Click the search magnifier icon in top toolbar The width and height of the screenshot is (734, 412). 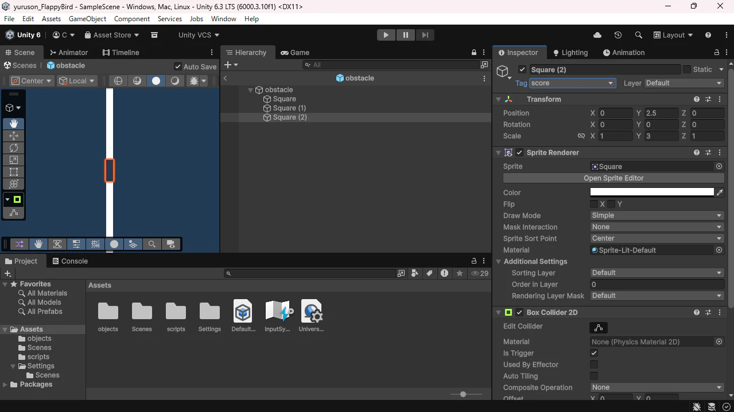(638, 35)
